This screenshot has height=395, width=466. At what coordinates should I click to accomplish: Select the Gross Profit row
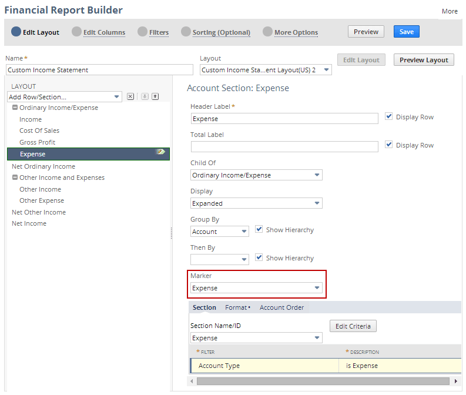click(x=37, y=142)
